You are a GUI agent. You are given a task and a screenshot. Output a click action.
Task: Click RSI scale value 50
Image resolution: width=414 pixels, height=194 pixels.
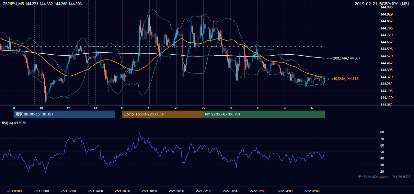tap(382, 152)
